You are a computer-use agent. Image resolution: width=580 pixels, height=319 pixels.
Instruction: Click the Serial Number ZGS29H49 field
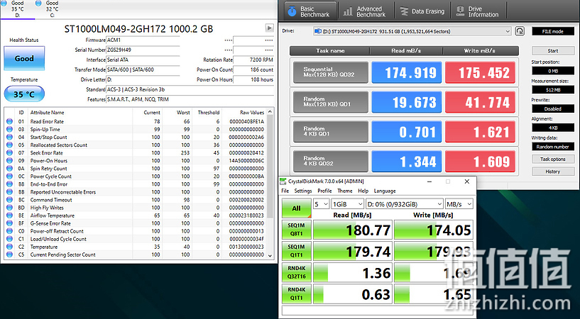[x=143, y=50]
